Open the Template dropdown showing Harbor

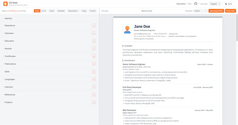200,11
